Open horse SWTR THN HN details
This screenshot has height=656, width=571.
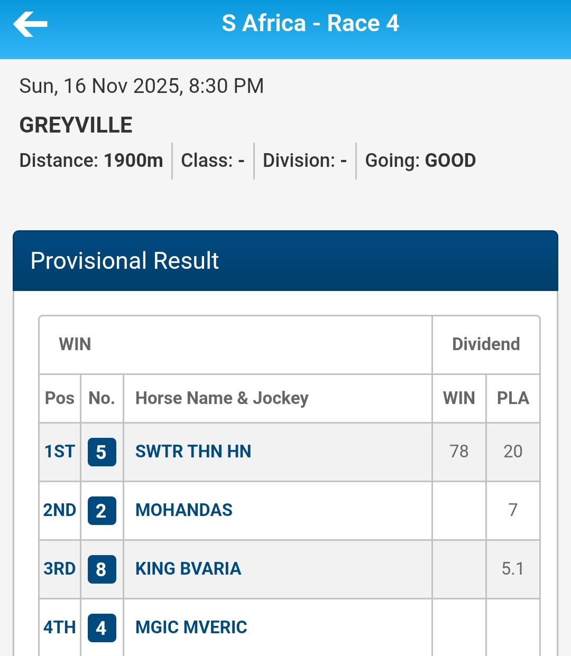193,452
